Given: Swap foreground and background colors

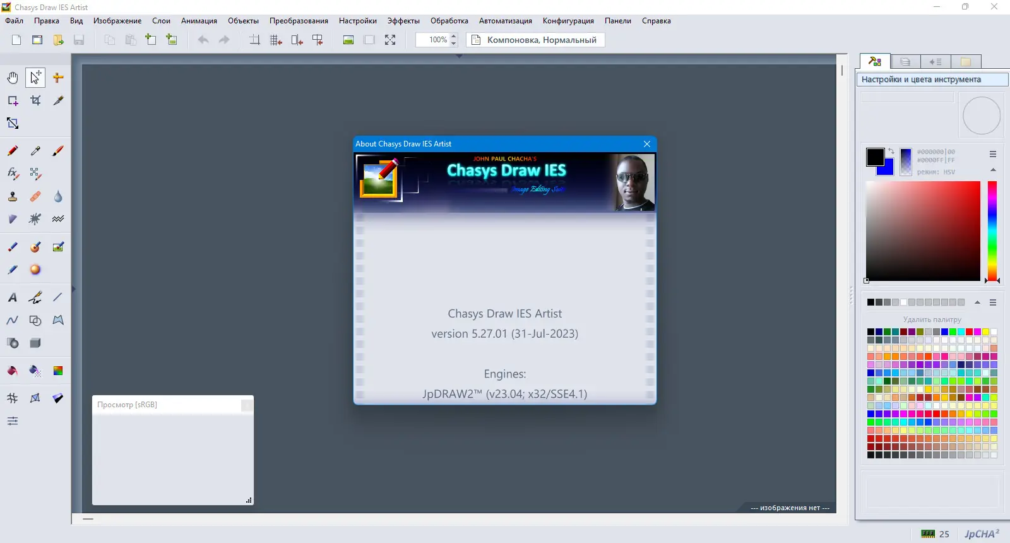Looking at the screenshot, I should (x=891, y=152).
